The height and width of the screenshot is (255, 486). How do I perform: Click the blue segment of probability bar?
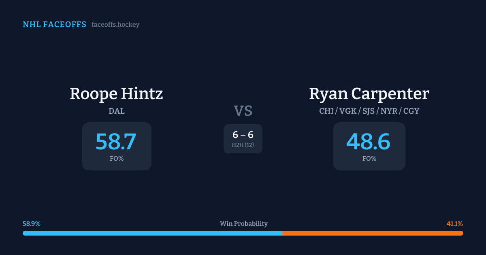click(x=152, y=233)
